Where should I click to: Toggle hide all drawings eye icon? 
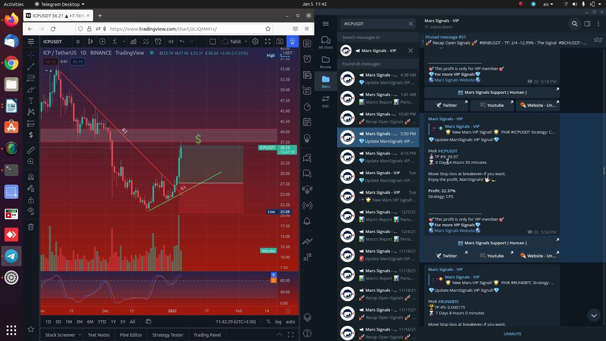pos(31,210)
